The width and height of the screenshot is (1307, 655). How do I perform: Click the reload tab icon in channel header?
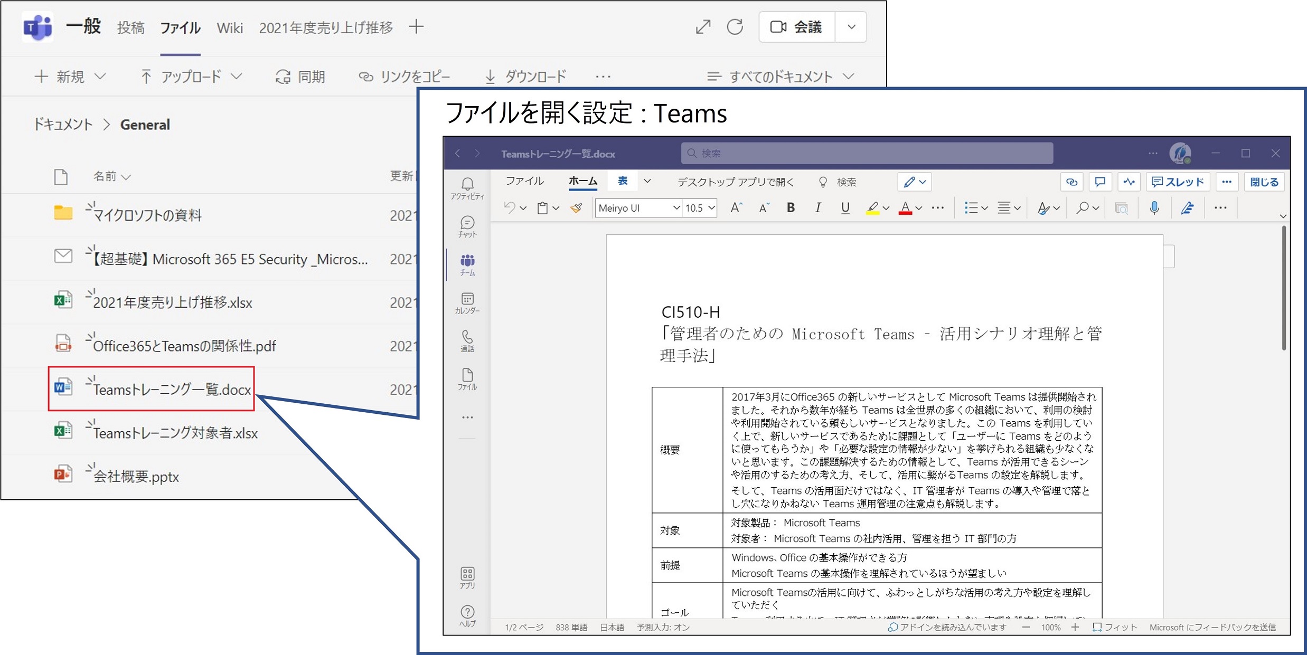coord(735,27)
